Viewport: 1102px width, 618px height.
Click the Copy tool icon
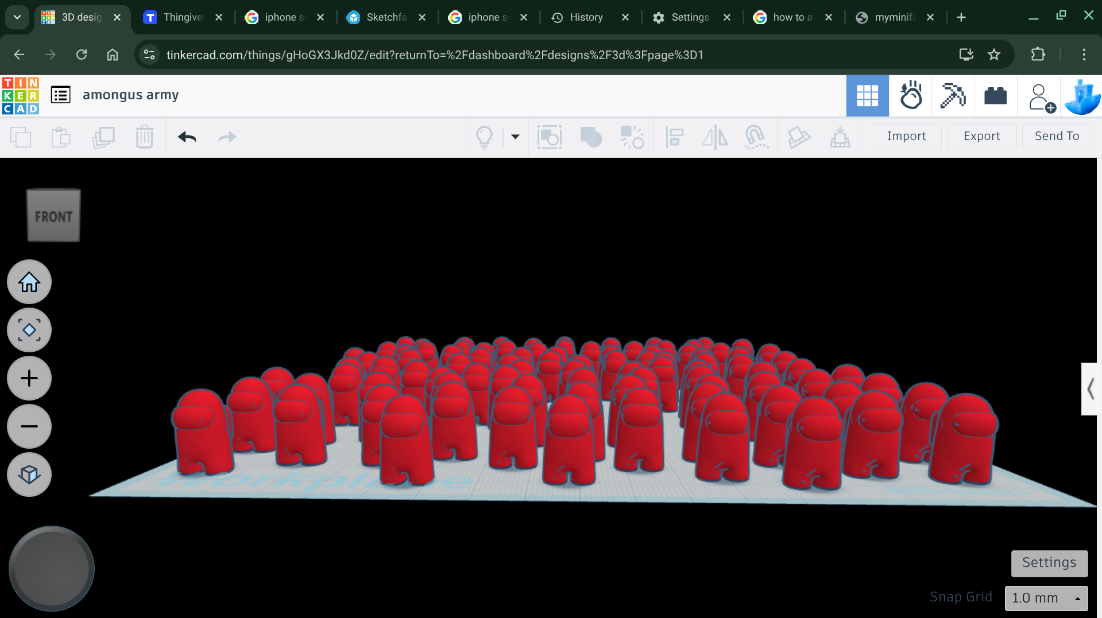(x=21, y=137)
